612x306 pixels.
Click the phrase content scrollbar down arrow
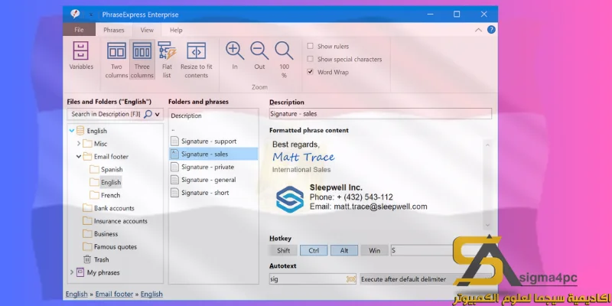(x=487, y=225)
